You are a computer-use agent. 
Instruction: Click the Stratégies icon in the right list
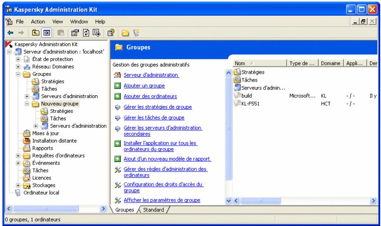[x=237, y=72]
